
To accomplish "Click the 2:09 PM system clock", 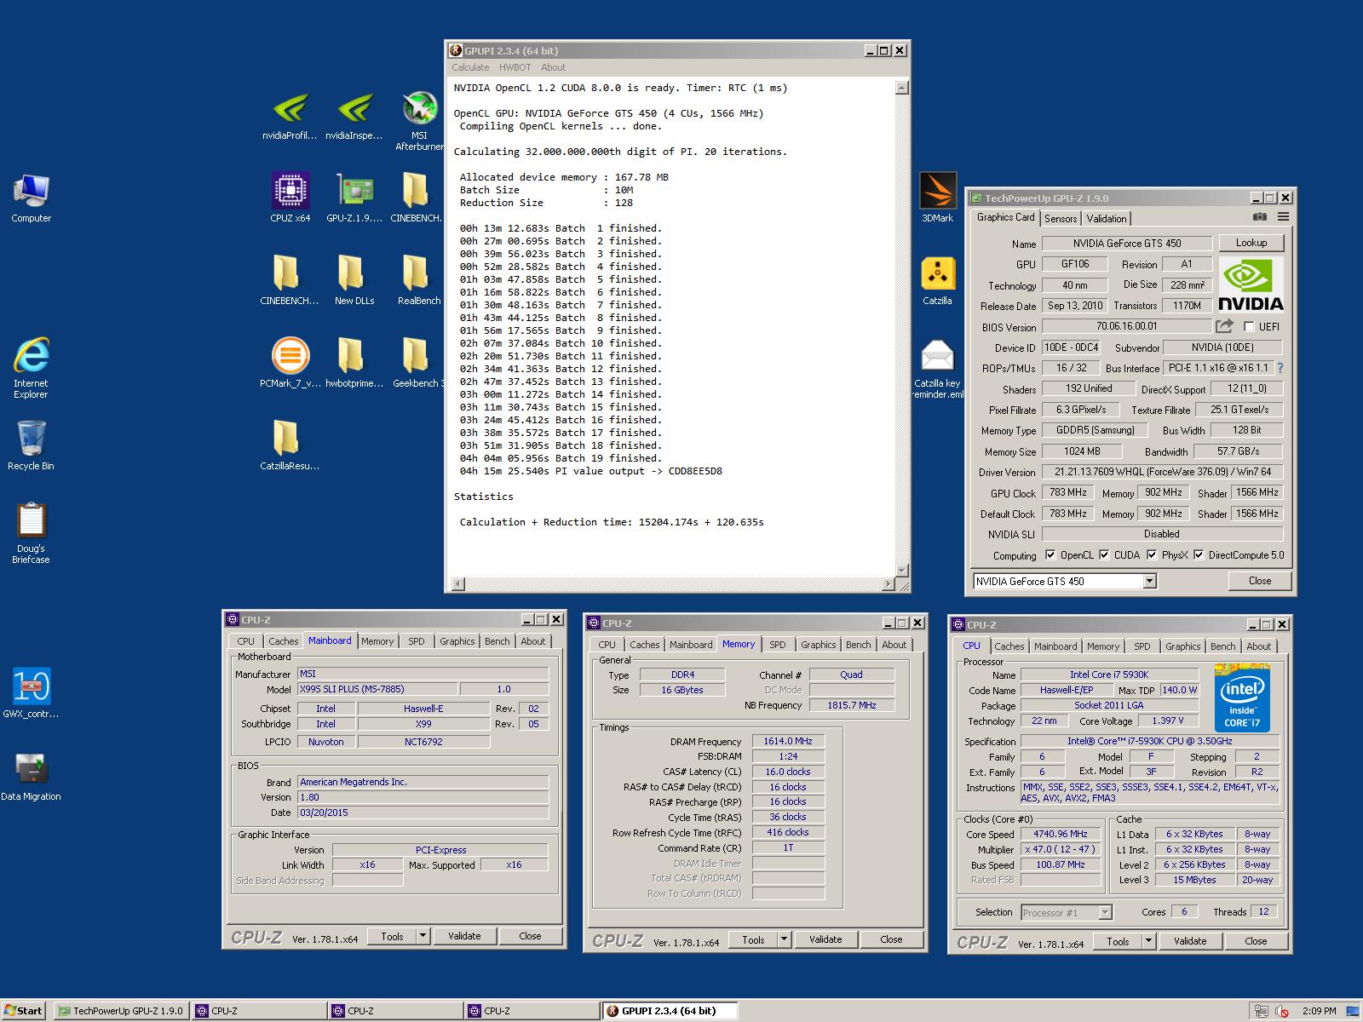I will pos(1319,1011).
